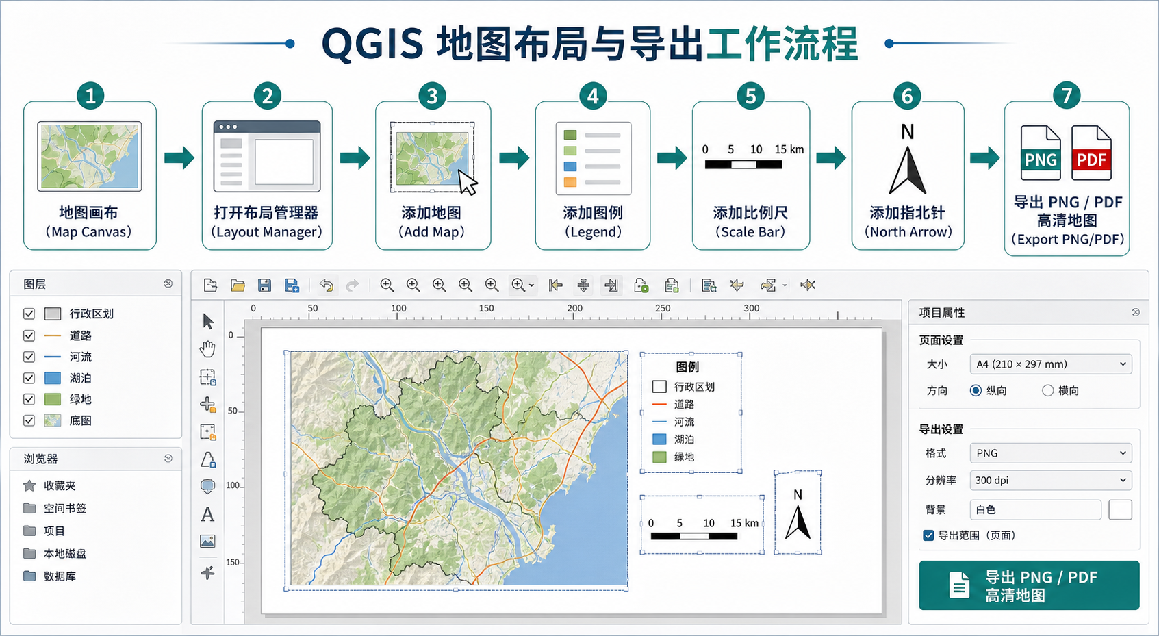Click the new layout icon in toolbar
Image resolution: width=1159 pixels, height=636 pixels.
coord(210,285)
